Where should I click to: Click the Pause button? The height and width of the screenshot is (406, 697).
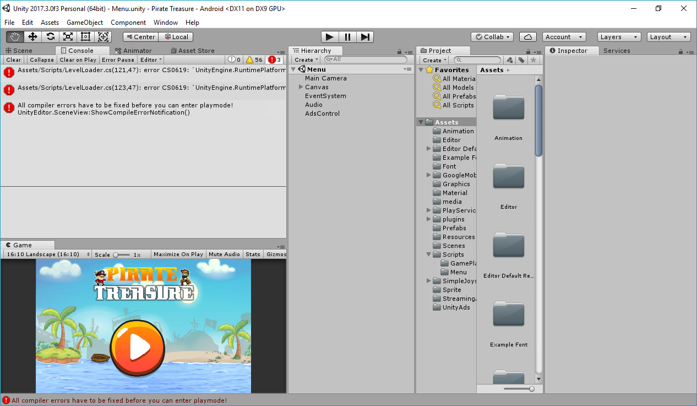tap(347, 37)
